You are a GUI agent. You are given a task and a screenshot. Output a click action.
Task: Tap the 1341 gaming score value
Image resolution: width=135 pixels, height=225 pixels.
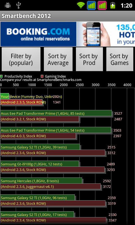57,102
